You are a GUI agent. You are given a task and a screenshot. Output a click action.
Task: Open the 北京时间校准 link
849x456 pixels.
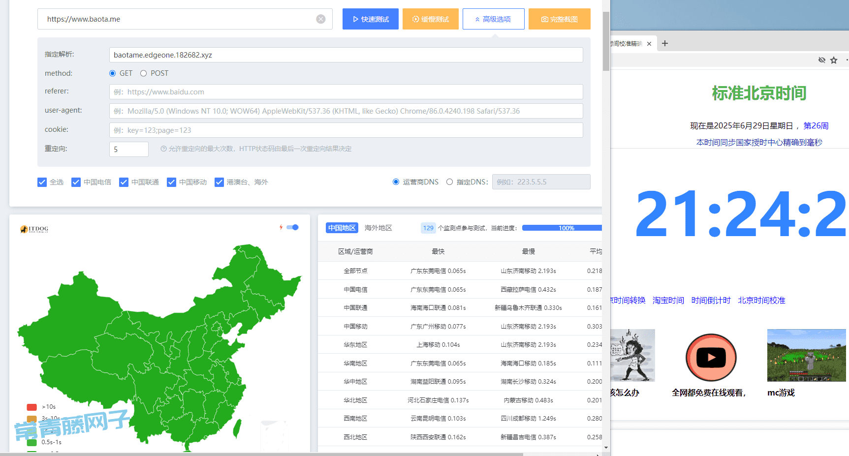[761, 300]
